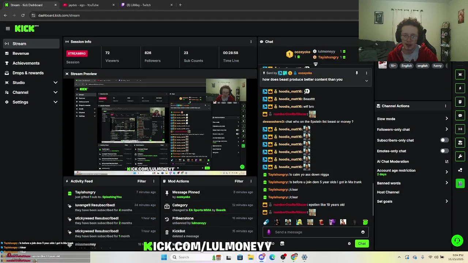The height and width of the screenshot is (263, 468).
Task: Open SplashingYou user link in activity feed
Action: pos(112,197)
